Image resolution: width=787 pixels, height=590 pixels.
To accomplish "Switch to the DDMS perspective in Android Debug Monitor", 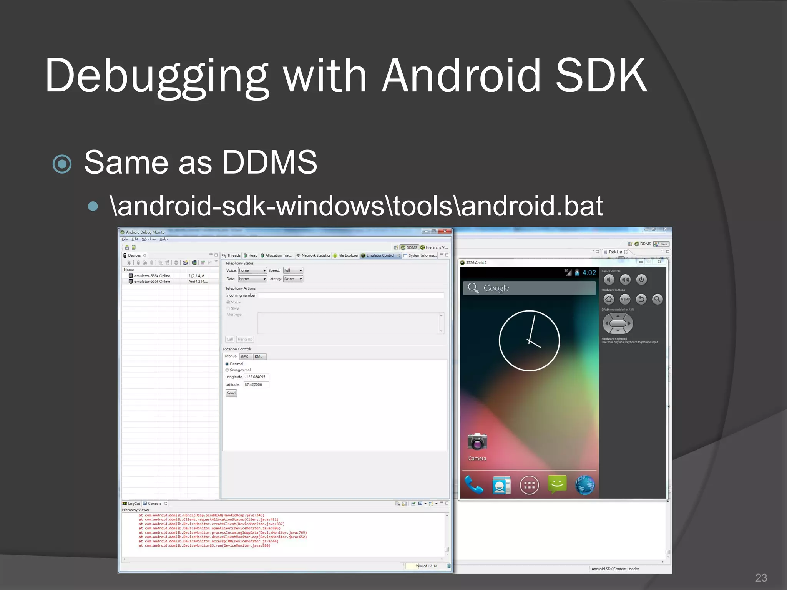I will pyautogui.click(x=409, y=247).
